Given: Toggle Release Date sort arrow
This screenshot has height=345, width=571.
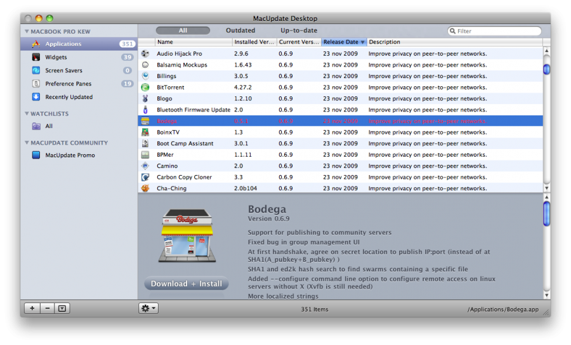Looking at the screenshot, I should (362, 42).
